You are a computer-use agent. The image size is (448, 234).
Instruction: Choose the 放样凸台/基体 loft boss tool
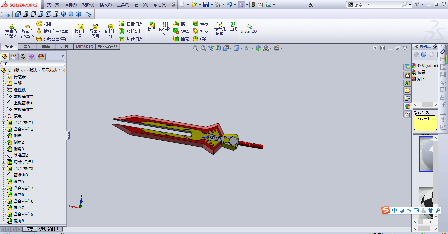[52, 31]
